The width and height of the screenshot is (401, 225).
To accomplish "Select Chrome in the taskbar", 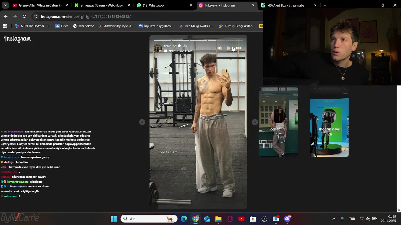I will coord(195,219).
